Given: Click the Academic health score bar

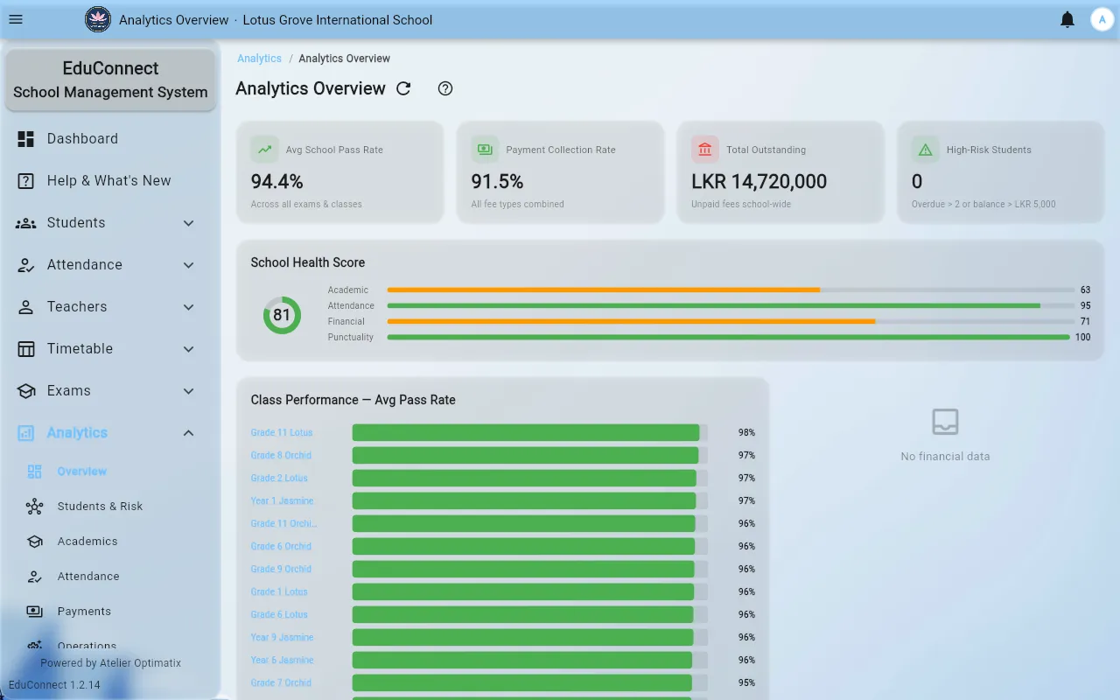Looking at the screenshot, I should [731, 290].
